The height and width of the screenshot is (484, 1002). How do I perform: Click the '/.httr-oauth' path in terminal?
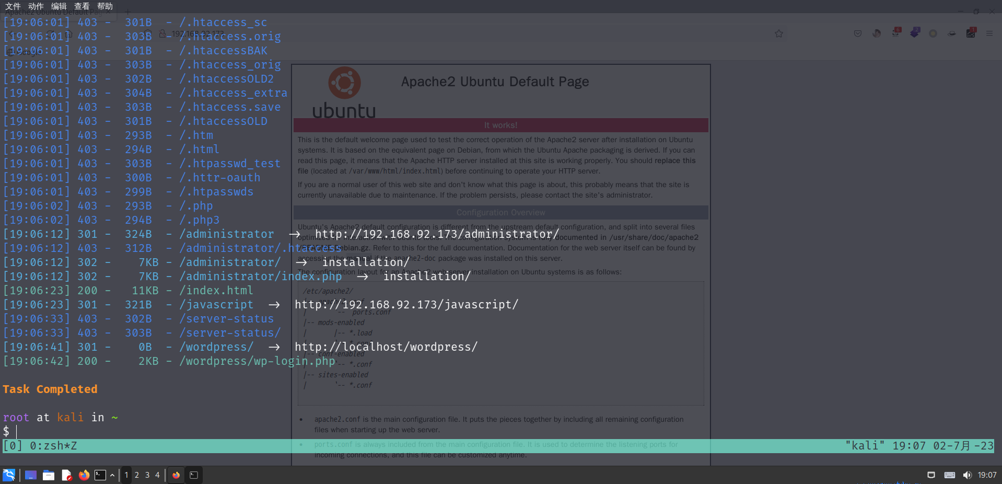(x=220, y=178)
